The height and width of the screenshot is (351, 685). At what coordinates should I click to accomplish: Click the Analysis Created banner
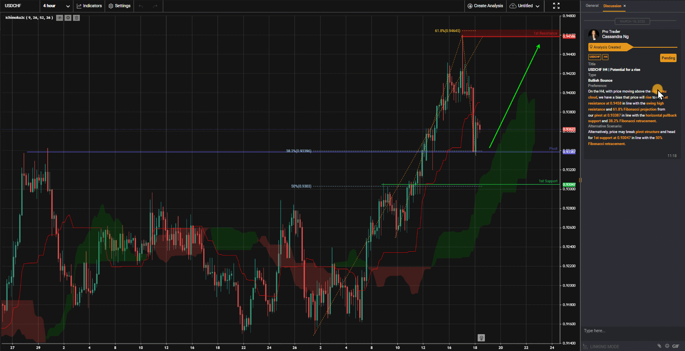coord(610,47)
